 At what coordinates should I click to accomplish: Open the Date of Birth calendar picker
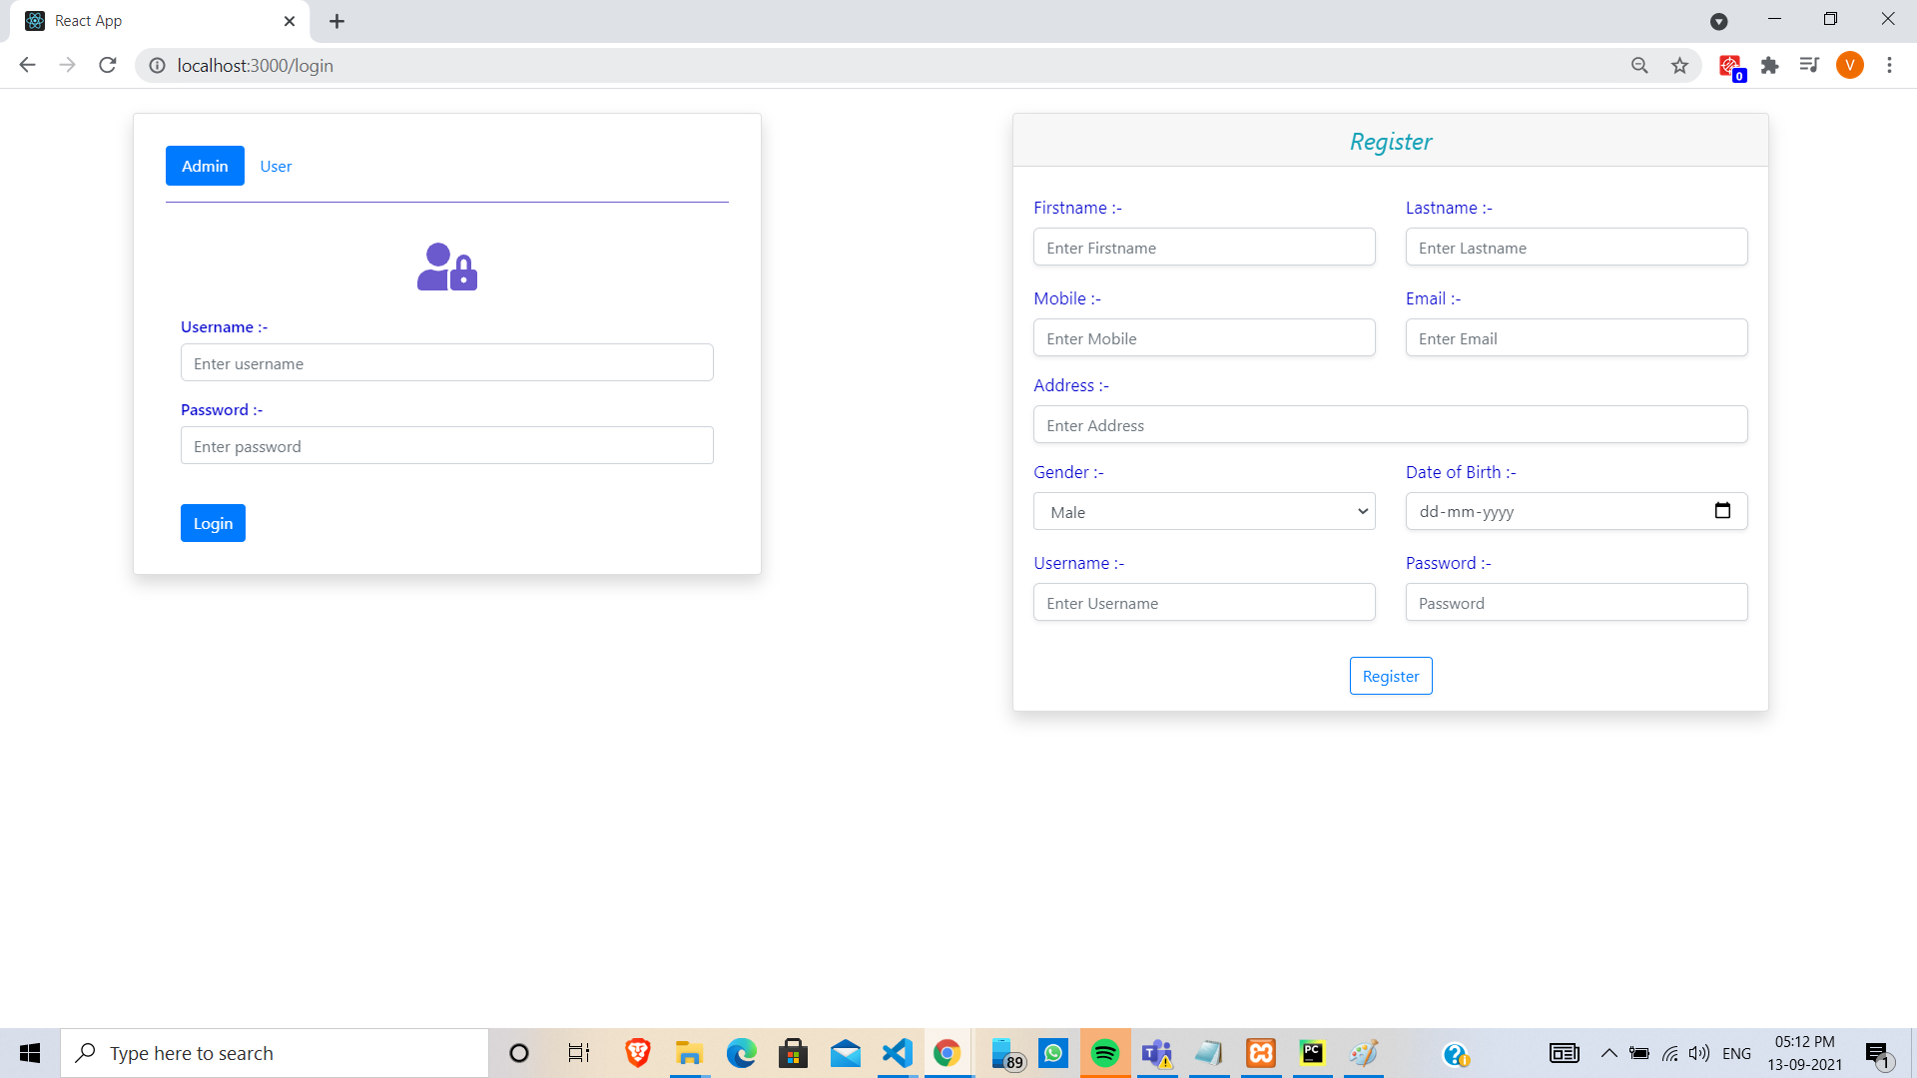[1723, 510]
